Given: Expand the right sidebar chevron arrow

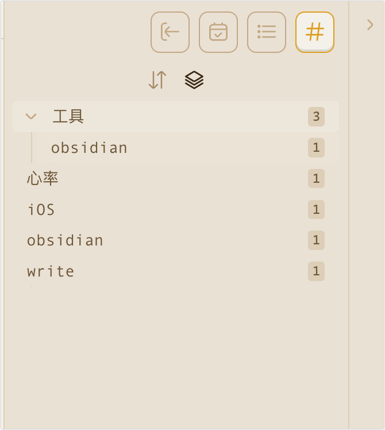Looking at the screenshot, I should (370, 25).
